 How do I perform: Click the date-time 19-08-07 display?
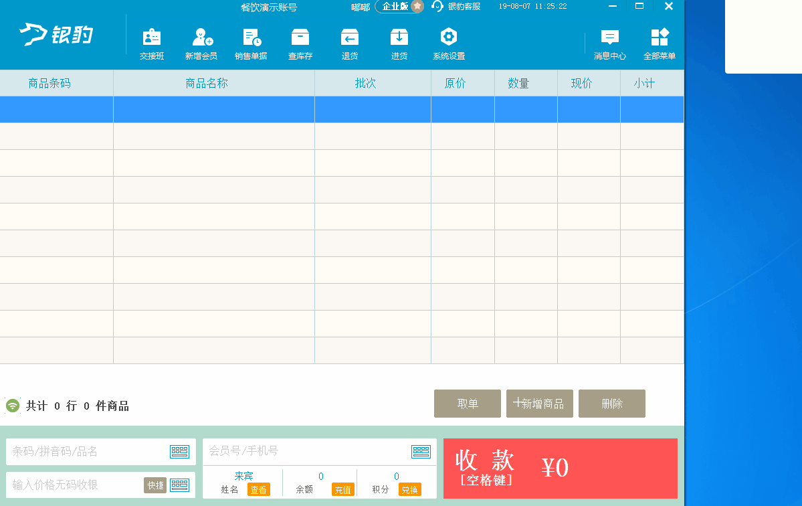pos(532,6)
